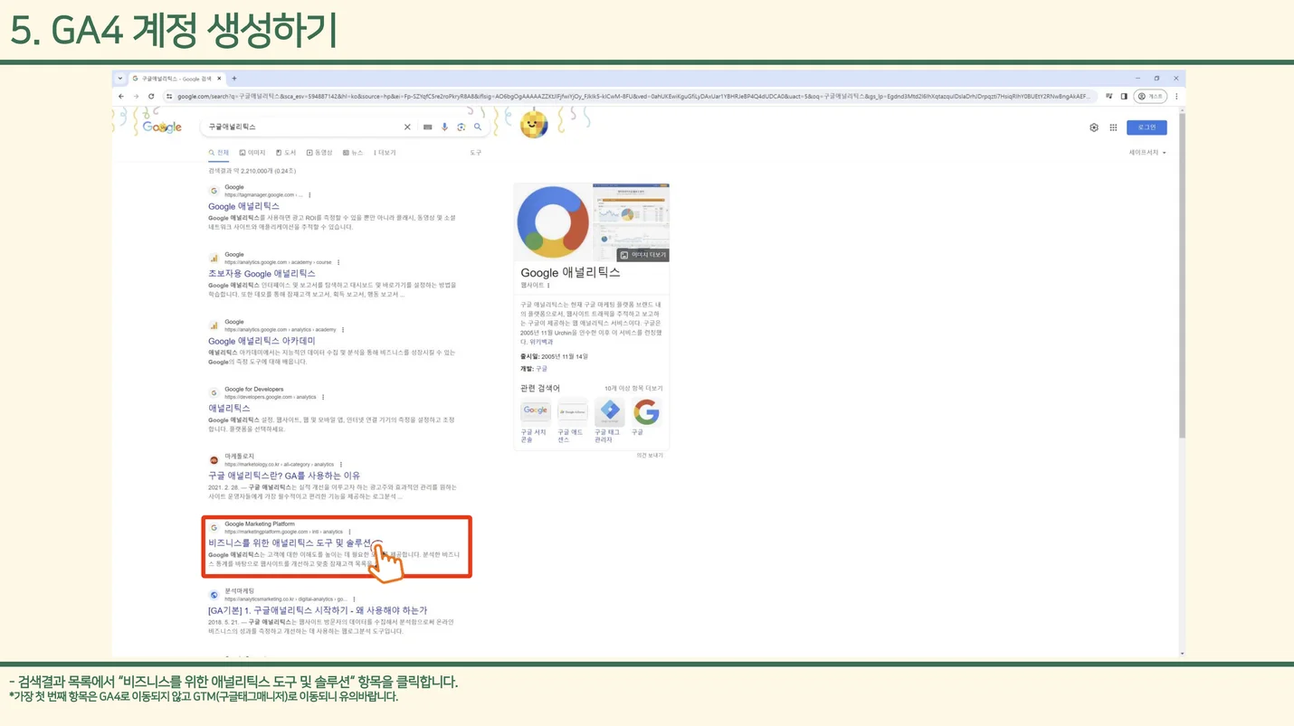This screenshot has height=726, width=1294.
Task: Click the 이미지 더보기 button
Action: [643, 255]
